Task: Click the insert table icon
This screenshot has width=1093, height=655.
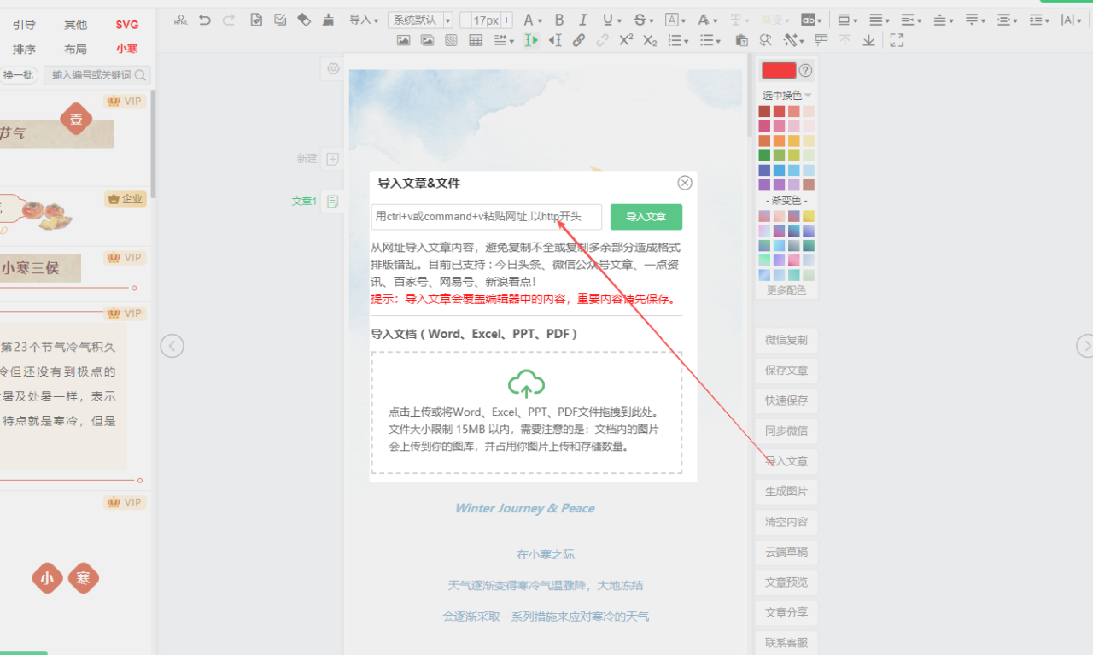Action: pos(476,40)
